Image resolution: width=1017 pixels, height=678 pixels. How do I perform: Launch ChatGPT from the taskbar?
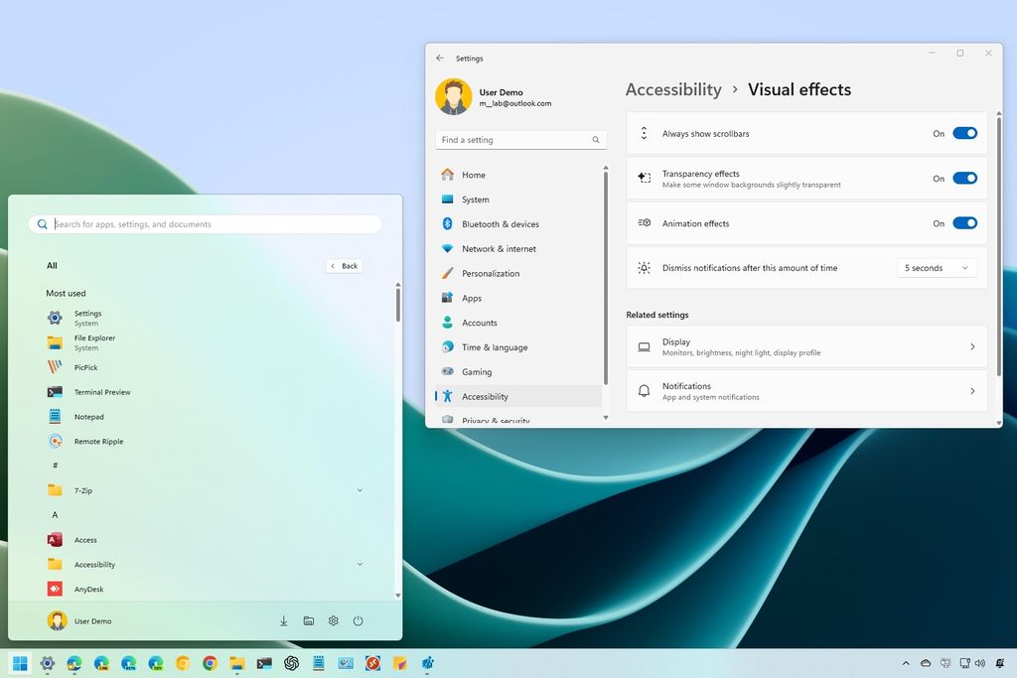click(x=290, y=663)
